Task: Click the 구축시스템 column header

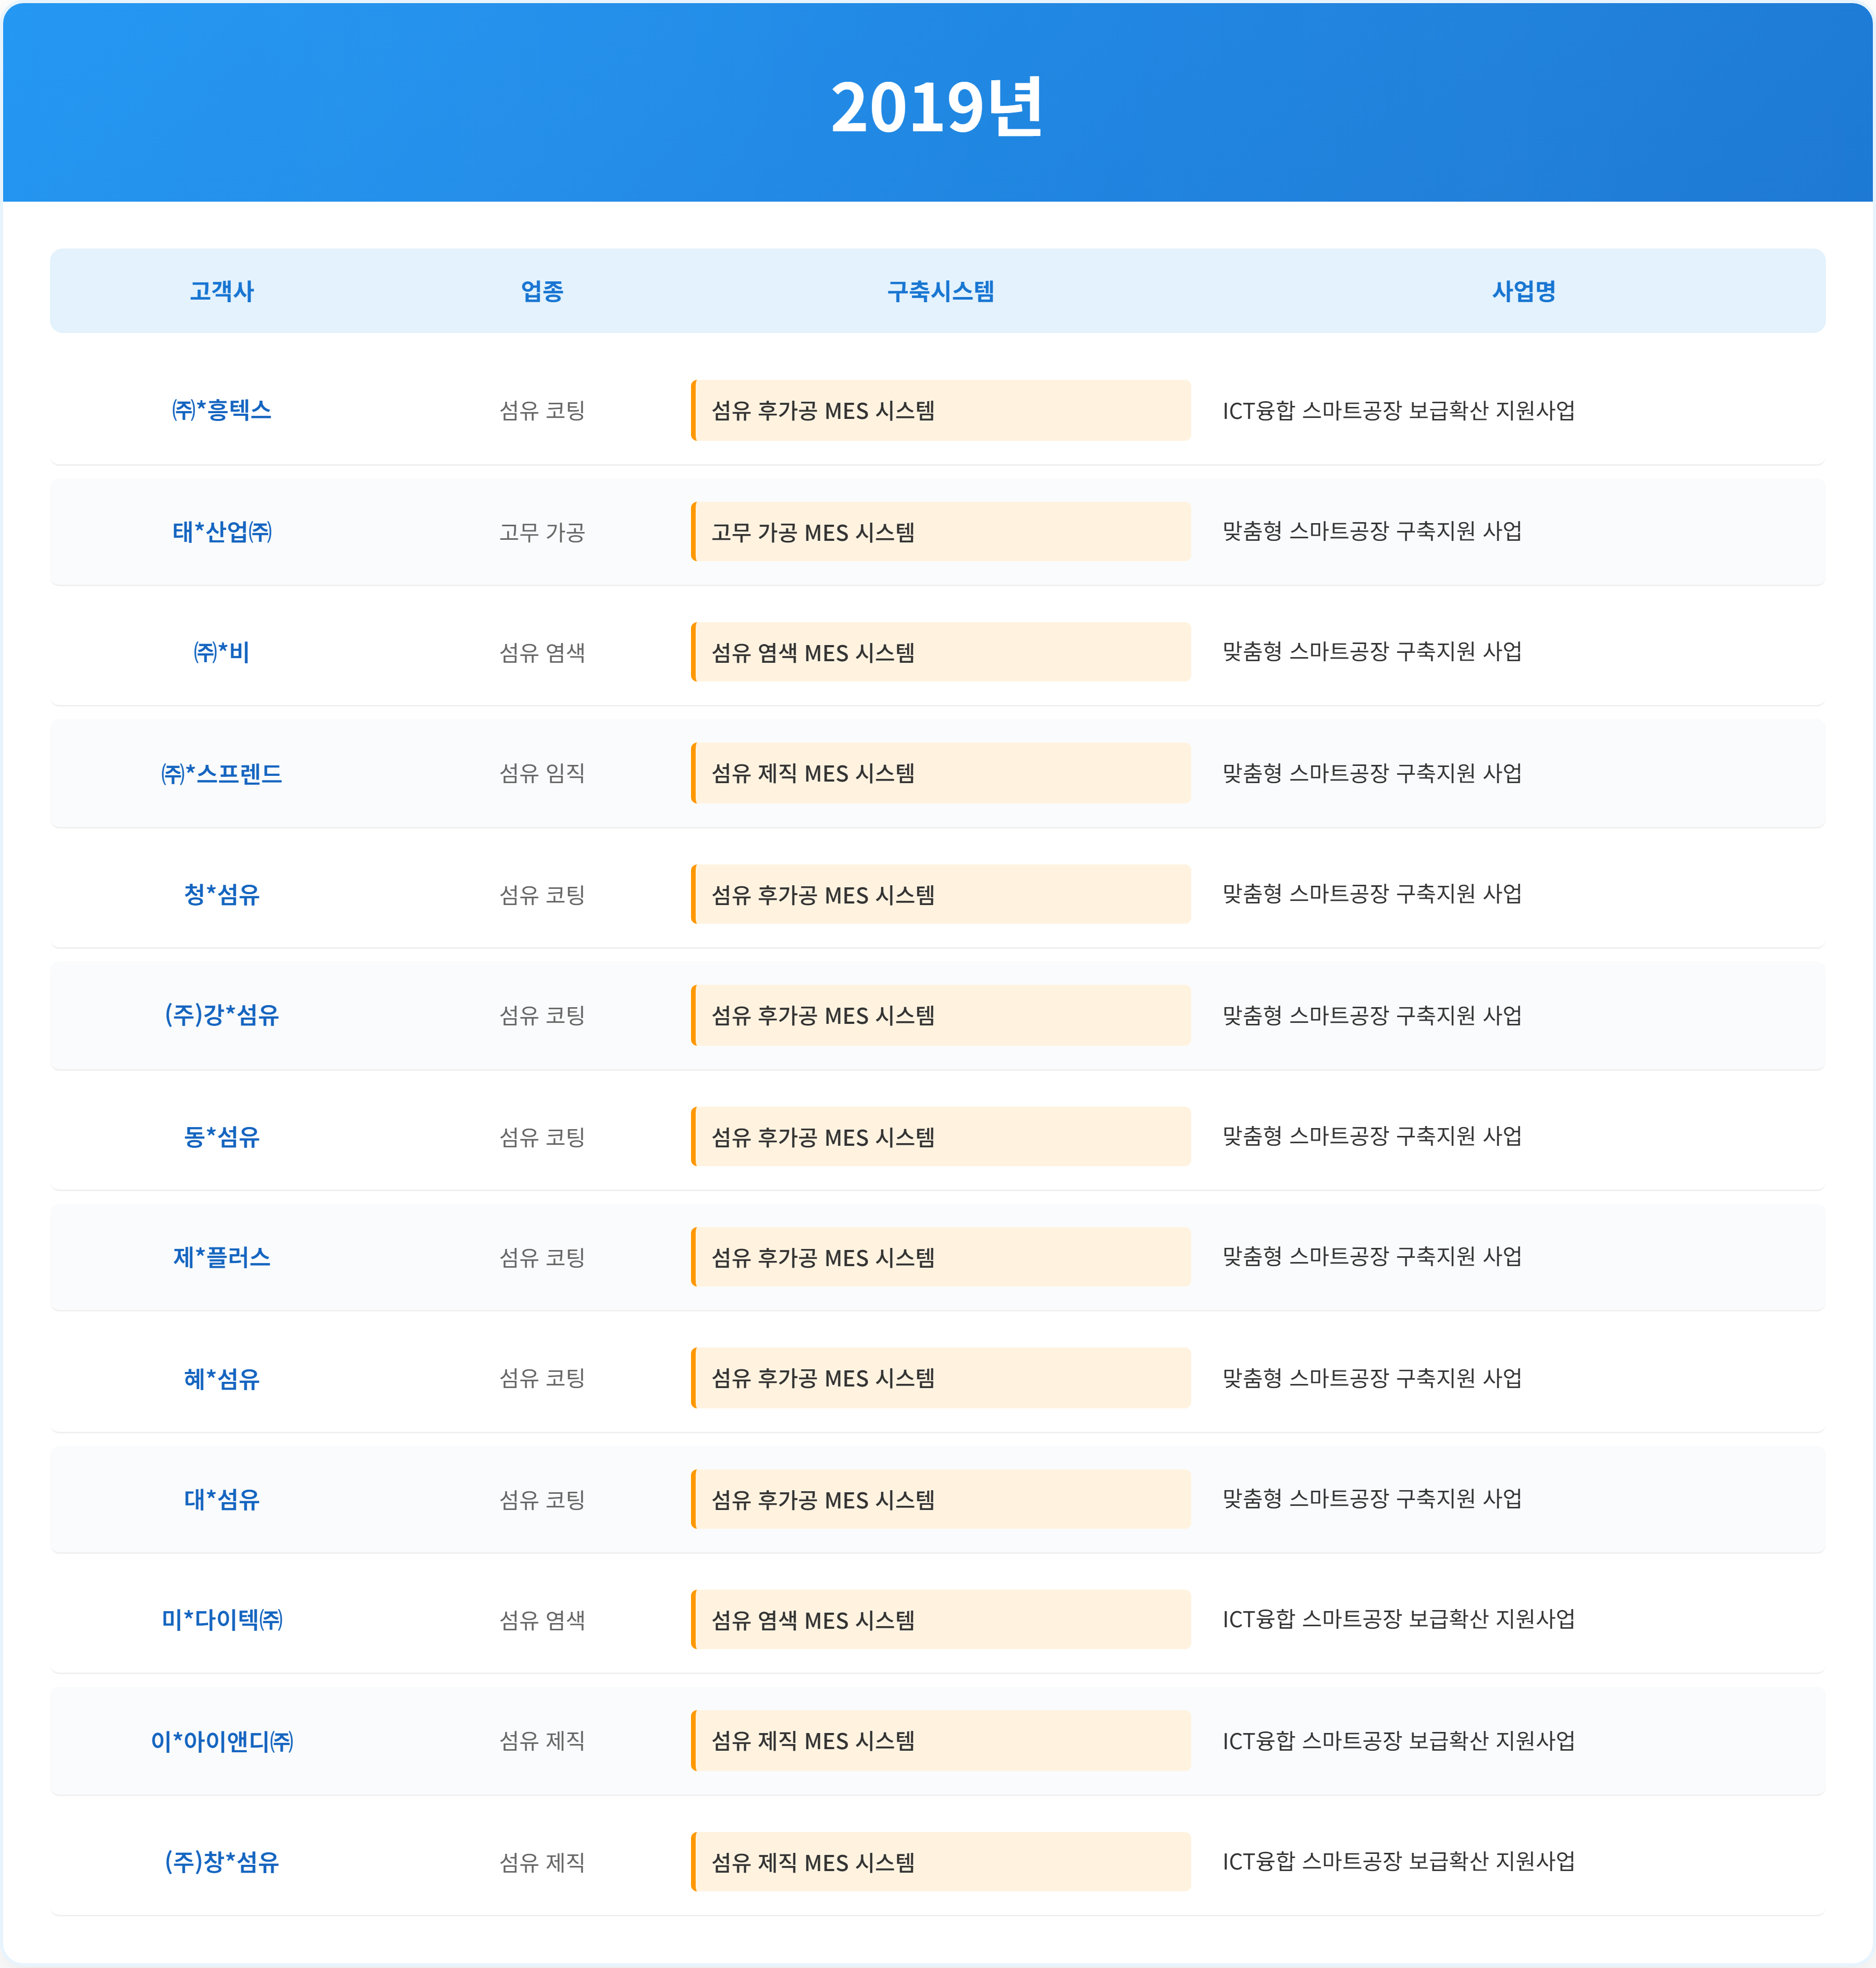Action: tap(940, 291)
